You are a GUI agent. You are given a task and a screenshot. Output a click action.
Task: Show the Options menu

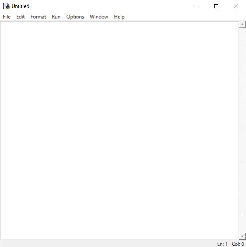[75, 17]
